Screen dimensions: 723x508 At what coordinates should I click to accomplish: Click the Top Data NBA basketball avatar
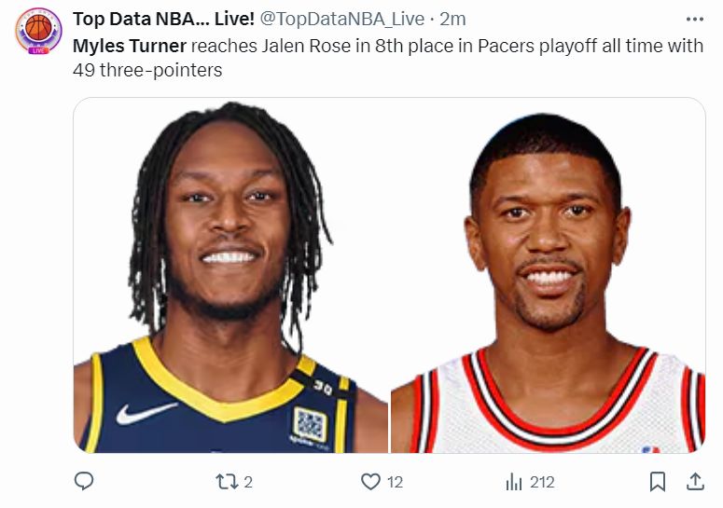click(38, 30)
